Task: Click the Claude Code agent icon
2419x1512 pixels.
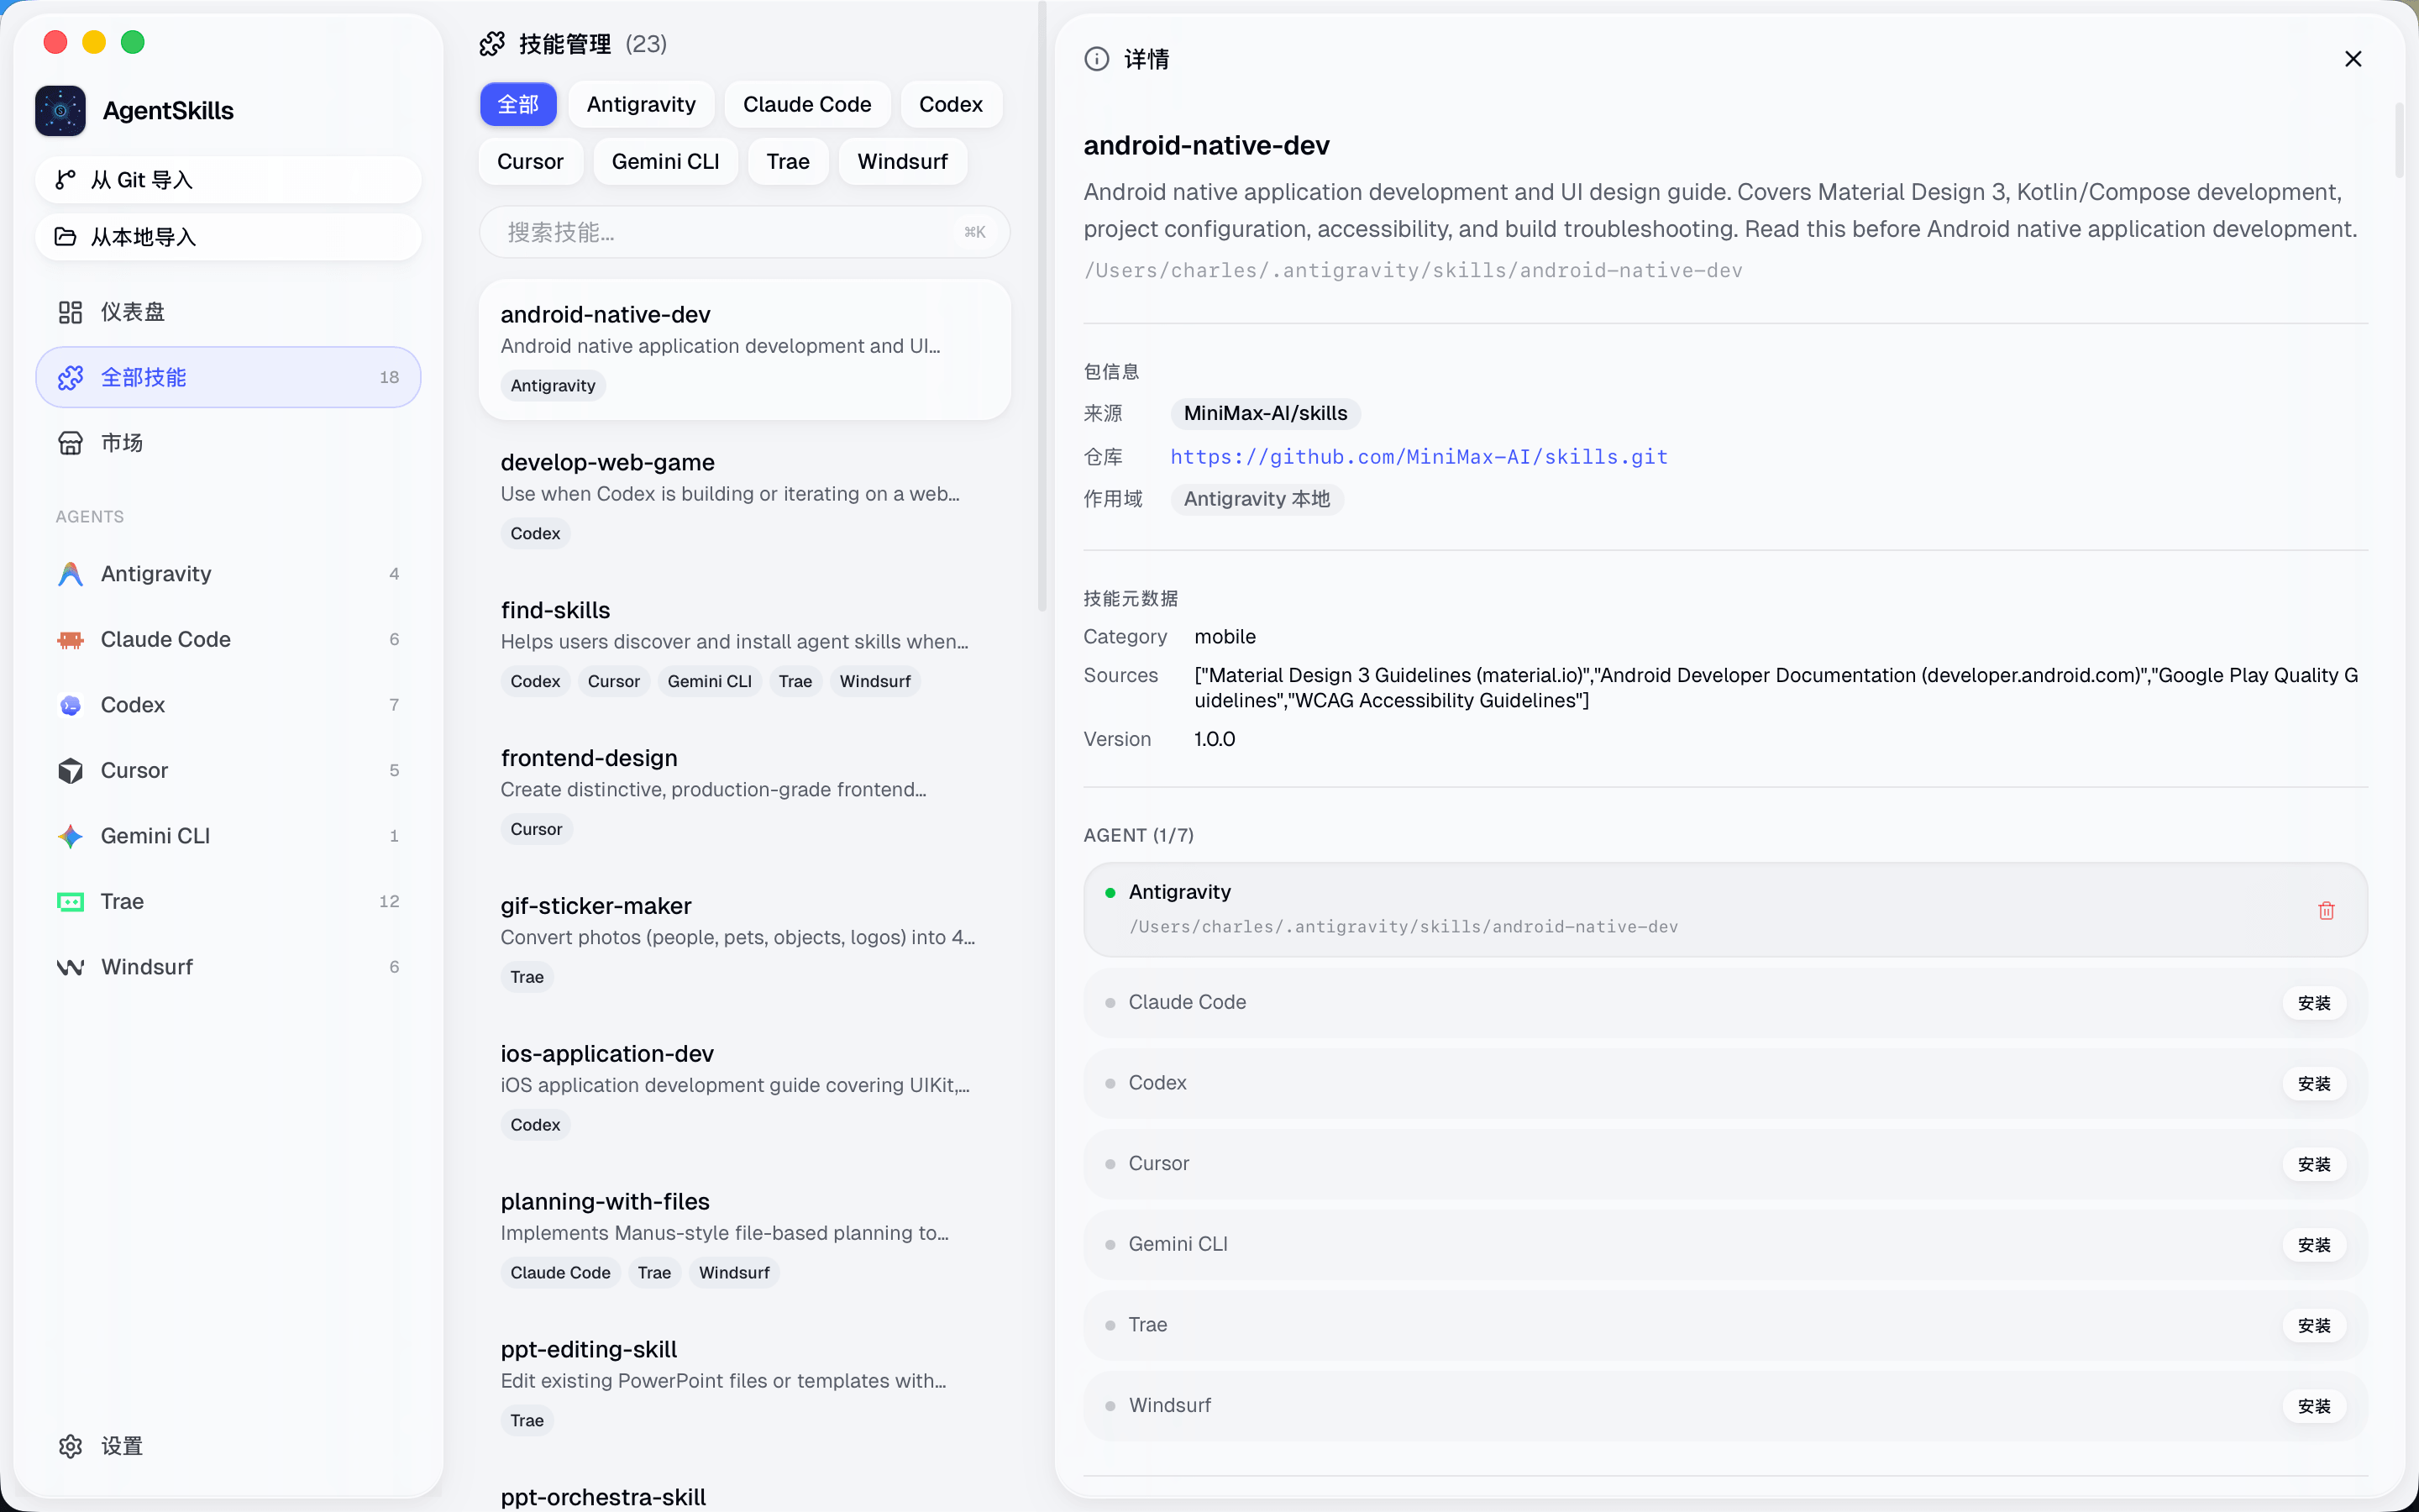Action: tap(70, 640)
